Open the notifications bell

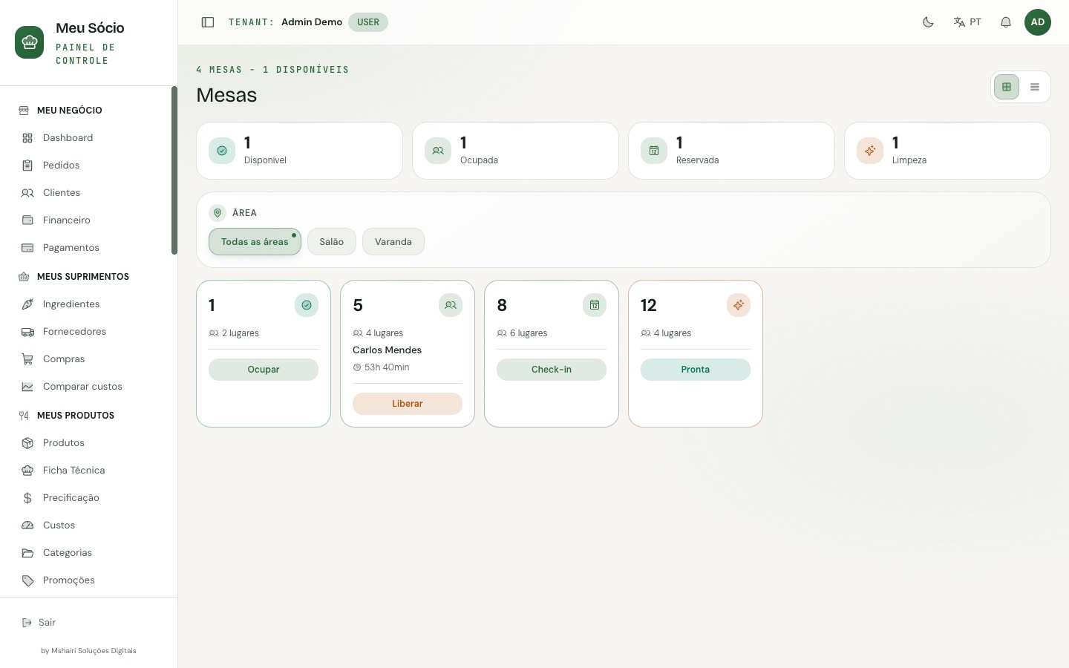[x=1006, y=22]
